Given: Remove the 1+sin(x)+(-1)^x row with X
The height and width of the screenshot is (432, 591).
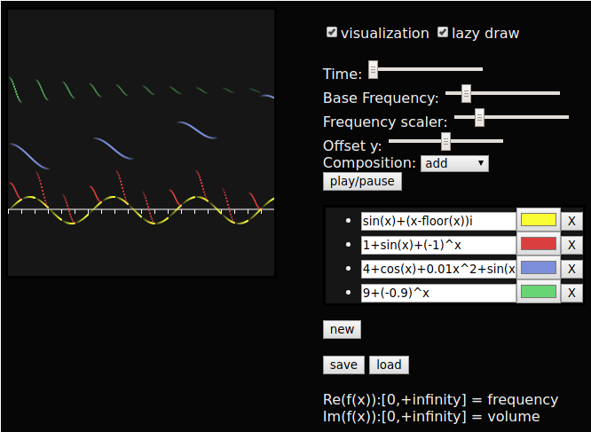Looking at the screenshot, I should click(x=571, y=245).
